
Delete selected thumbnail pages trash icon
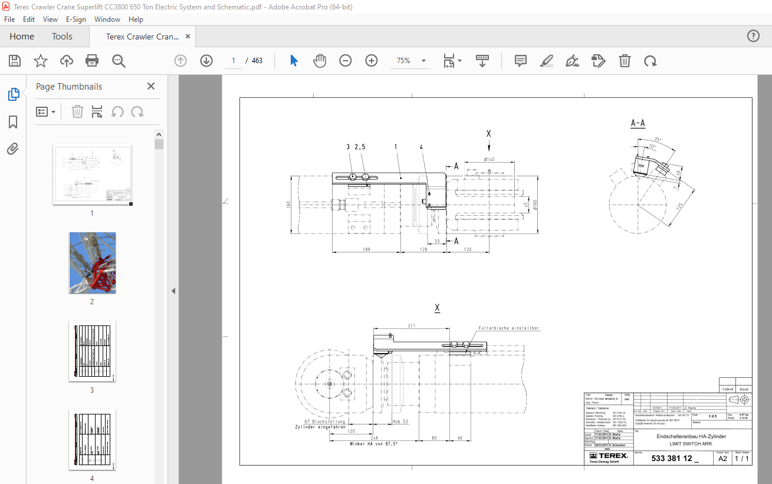(77, 111)
